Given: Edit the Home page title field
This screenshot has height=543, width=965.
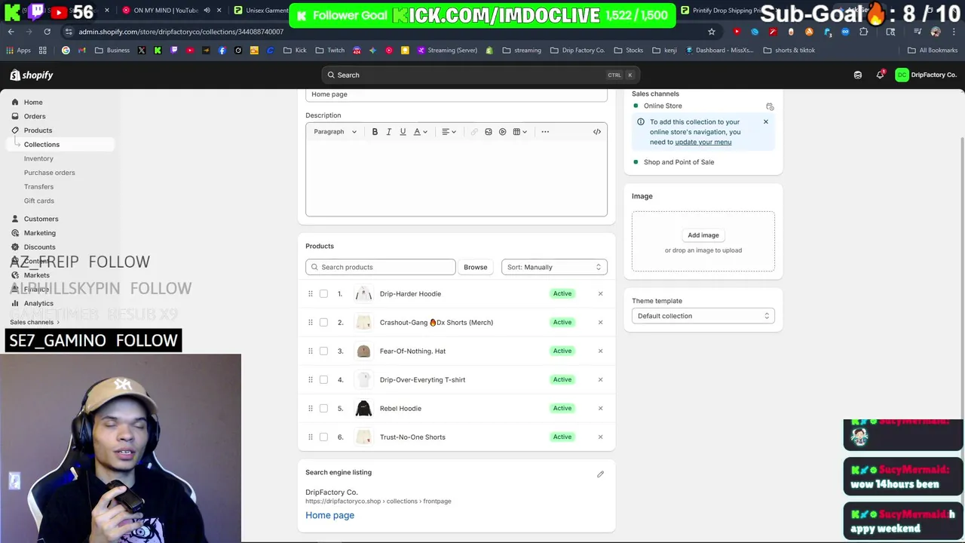Looking at the screenshot, I should click(456, 94).
